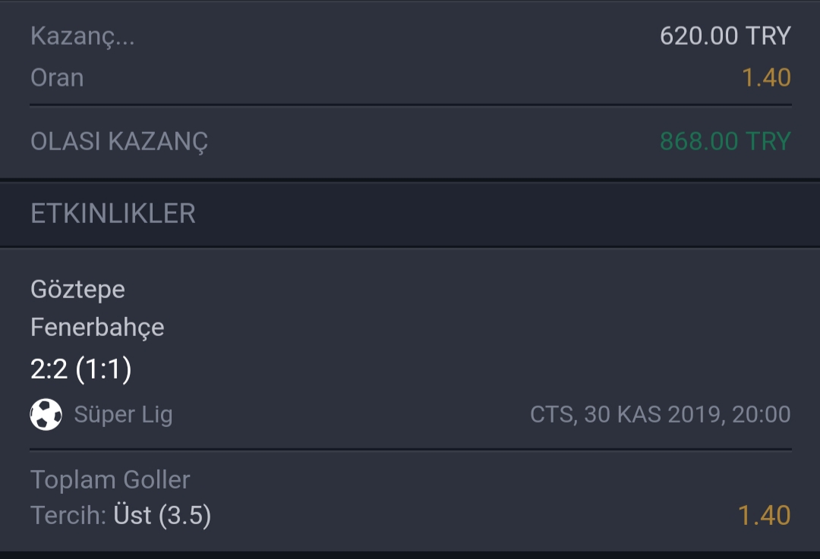This screenshot has width=820, height=559.
Task: Click the Oran label
Action: (57, 78)
